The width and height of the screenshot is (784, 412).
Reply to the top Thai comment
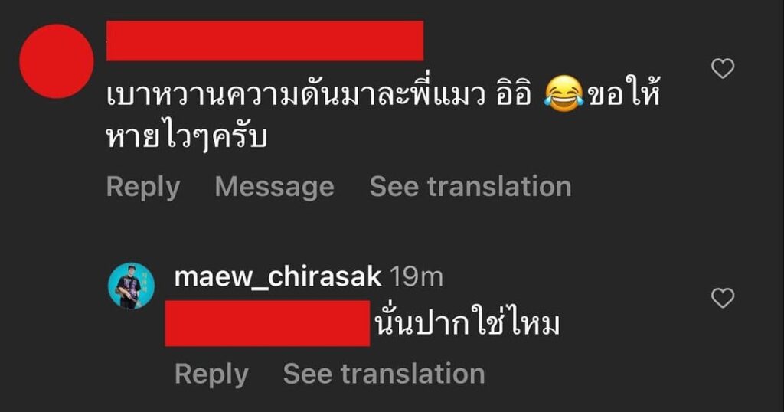(143, 187)
